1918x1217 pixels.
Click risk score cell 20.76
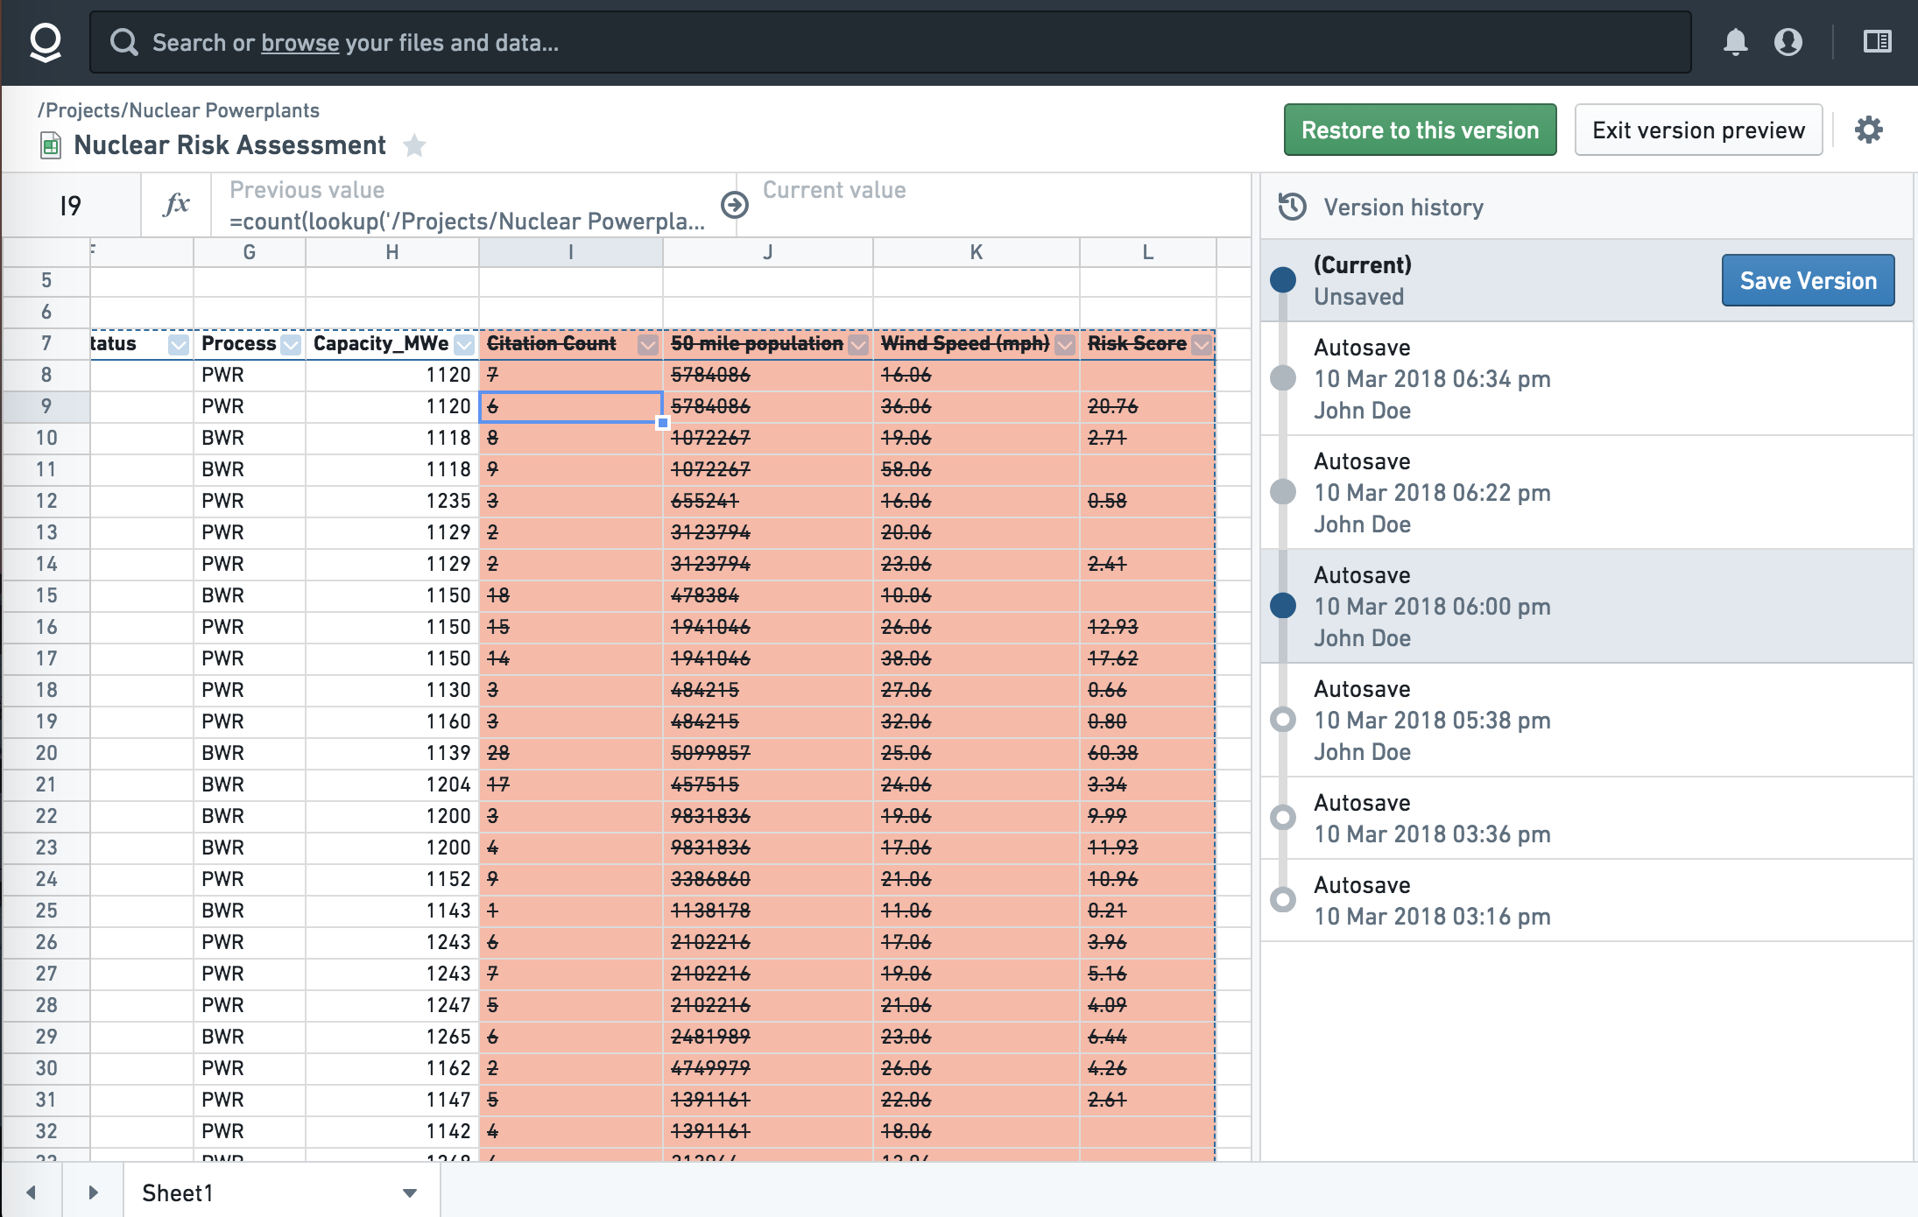[1147, 406]
